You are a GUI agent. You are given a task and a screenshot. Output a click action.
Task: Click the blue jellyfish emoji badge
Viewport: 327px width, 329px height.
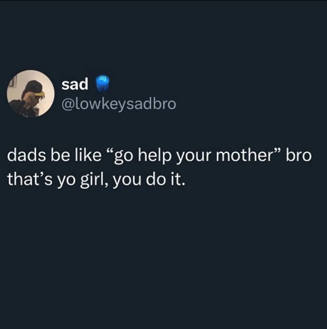point(103,83)
